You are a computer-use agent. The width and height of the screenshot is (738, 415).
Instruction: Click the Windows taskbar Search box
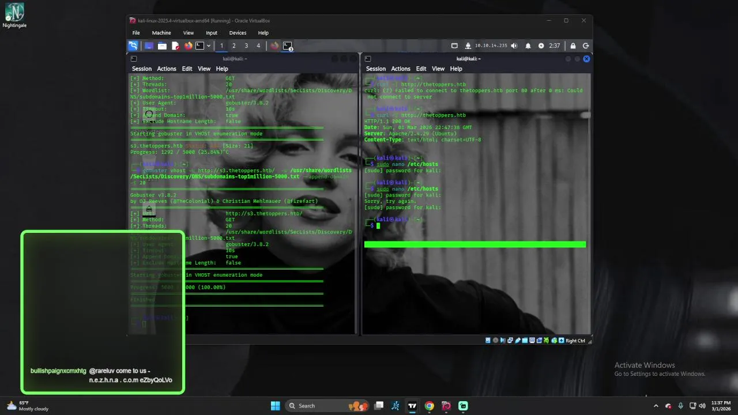326,406
